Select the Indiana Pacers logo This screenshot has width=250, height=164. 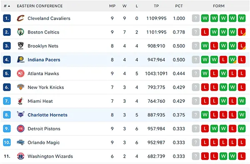pos(21,60)
